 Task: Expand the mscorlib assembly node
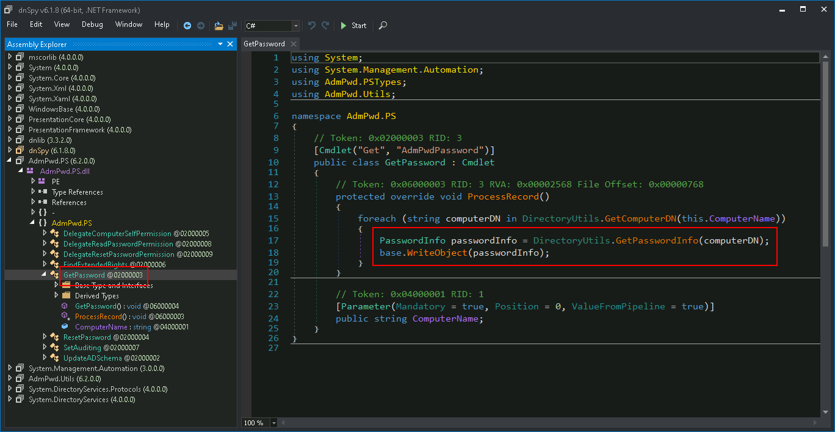tap(10, 57)
